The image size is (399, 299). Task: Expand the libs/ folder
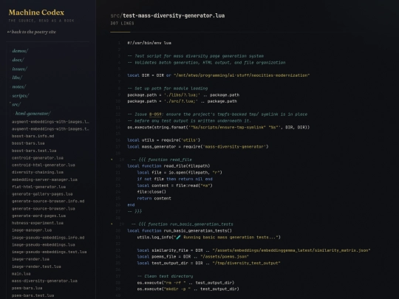click(17, 78)
